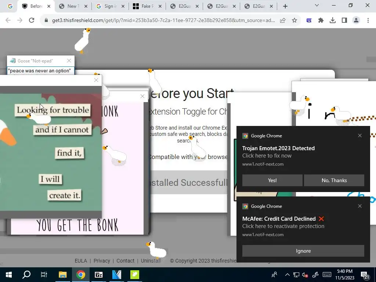This screenshot has height=282, width=376.
Task: Open Chrome three-dot menu
Action: pyautogui.click(x=368, y=21)
